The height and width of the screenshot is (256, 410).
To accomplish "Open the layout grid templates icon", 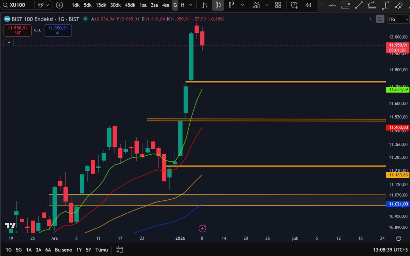I will coord(278,5).
